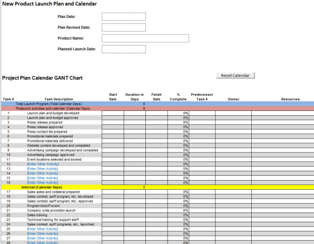Click Owner cell for task 11
The width and height of the screenshot is (314, 244).
tap(233, 159)
